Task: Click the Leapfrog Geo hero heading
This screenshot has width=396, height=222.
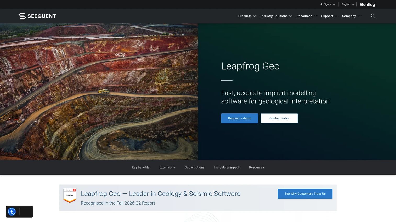Action: (250, 66)
